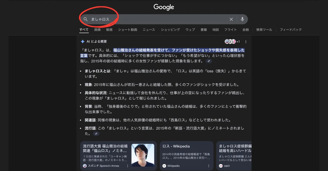Image resolution: width=328 pixels, height=171 pixels.
Task: Click the Wikipedia favicon
Action: [x=164, y=166]
